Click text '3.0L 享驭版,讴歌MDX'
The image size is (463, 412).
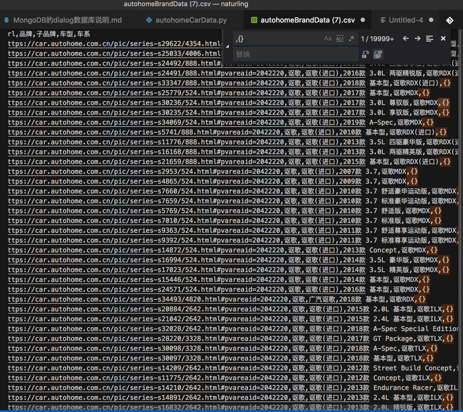coord(404,113)
